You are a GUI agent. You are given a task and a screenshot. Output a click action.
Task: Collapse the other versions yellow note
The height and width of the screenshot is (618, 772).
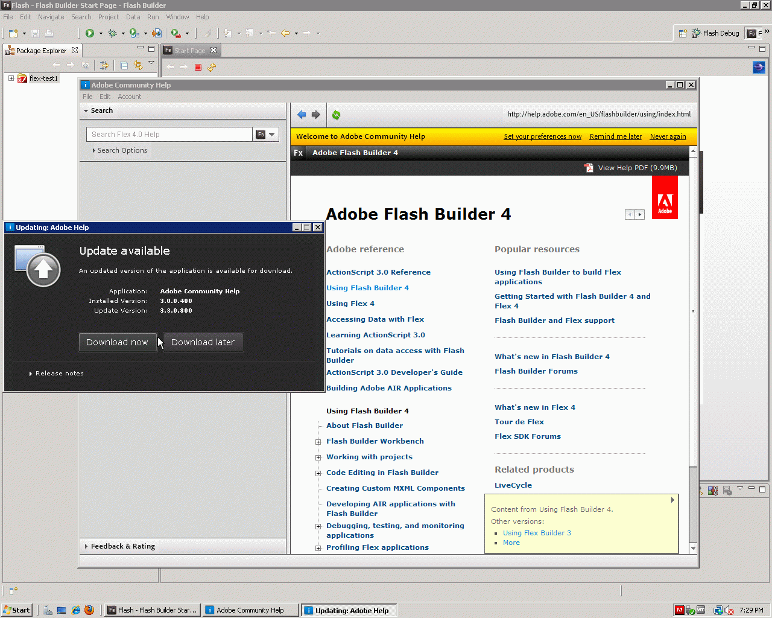[672, 500]
